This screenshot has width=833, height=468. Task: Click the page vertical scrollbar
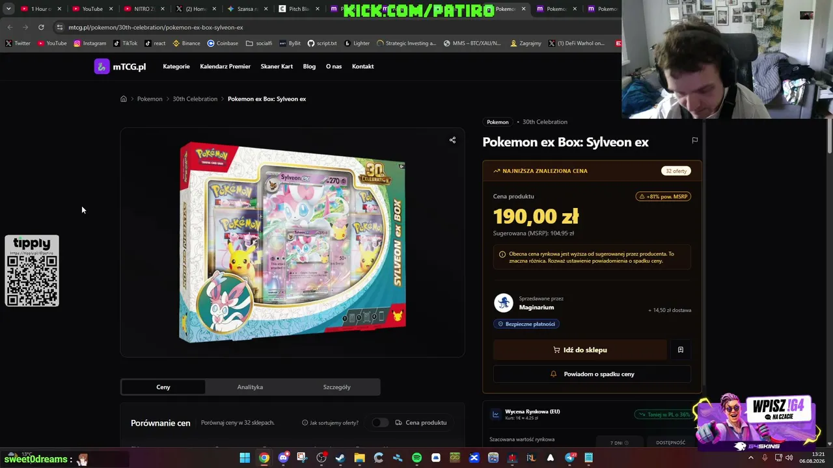pyautogui.click(x=830, y=135)
